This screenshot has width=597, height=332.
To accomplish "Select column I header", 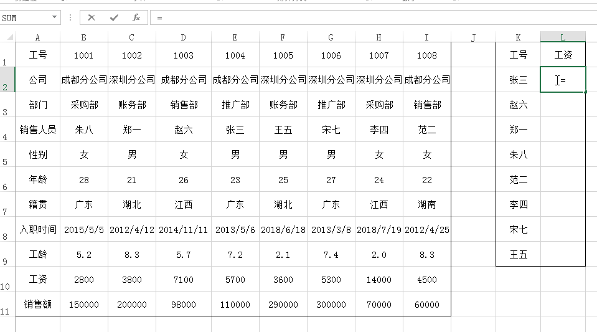I will coord(427,37).
